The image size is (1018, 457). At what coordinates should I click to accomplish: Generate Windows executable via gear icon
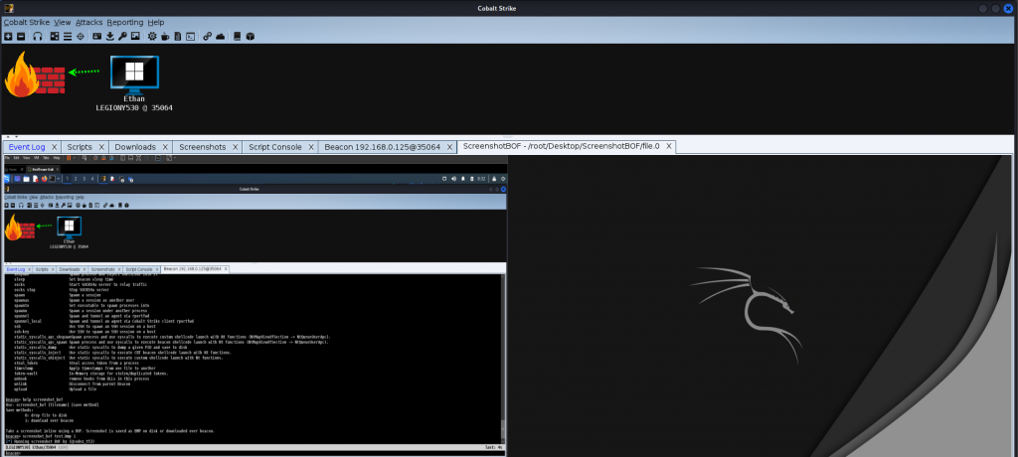point(152,37)
